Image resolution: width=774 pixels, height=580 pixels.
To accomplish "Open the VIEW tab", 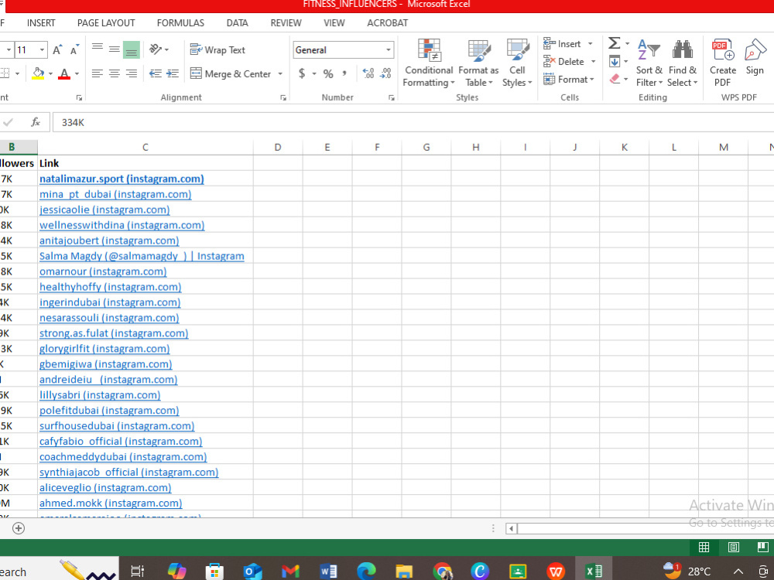I will pyautogui.click(x=334, y=23).
